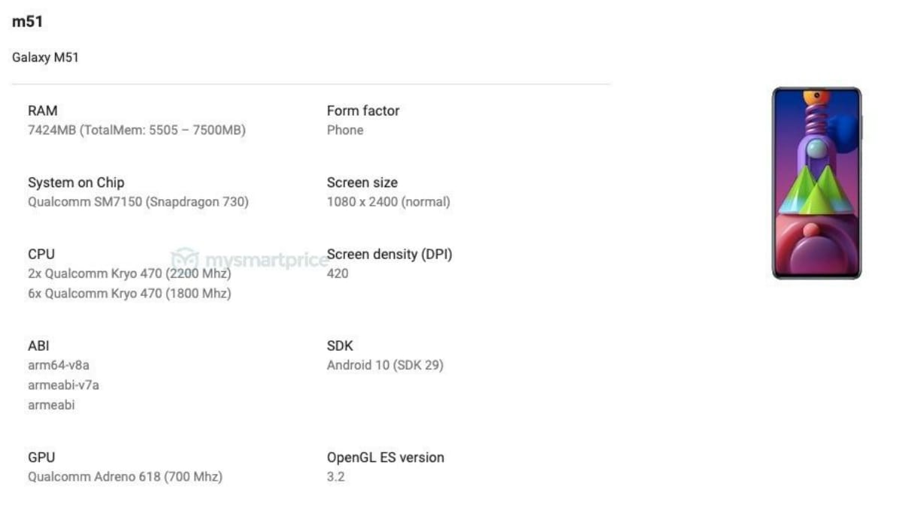Viewport: 902px width, 507px height.
Task: Select the 7424MB TotalMem value
Action: (x=137, y=130)
